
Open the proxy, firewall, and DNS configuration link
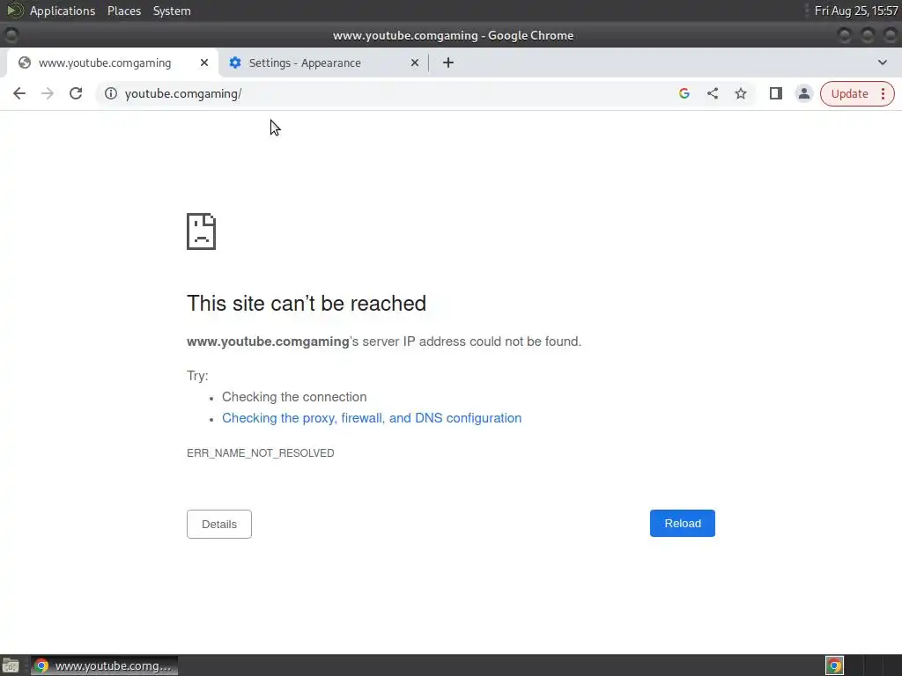click(372, 418)
